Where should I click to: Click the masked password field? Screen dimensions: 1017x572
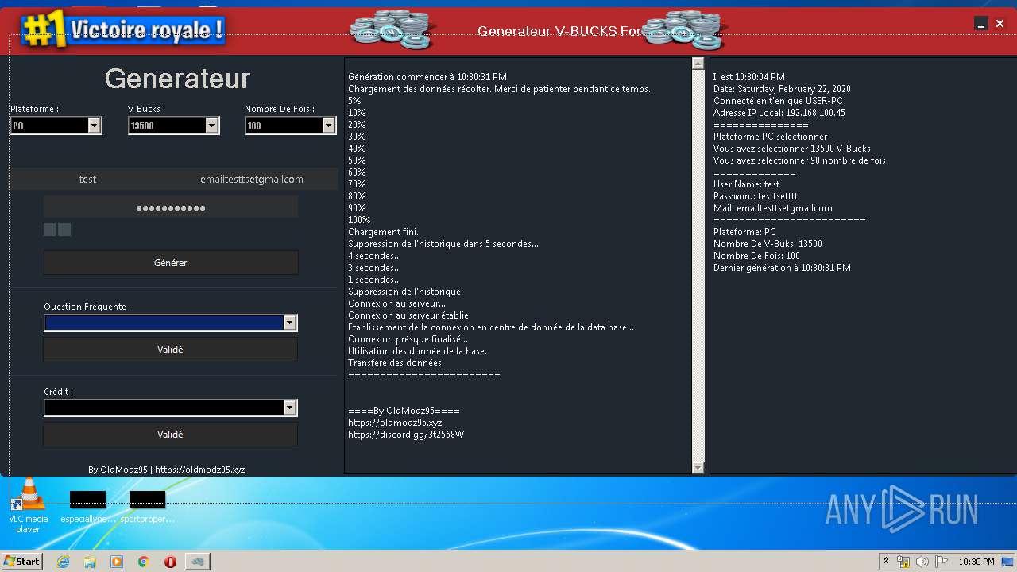click(171, 207)
